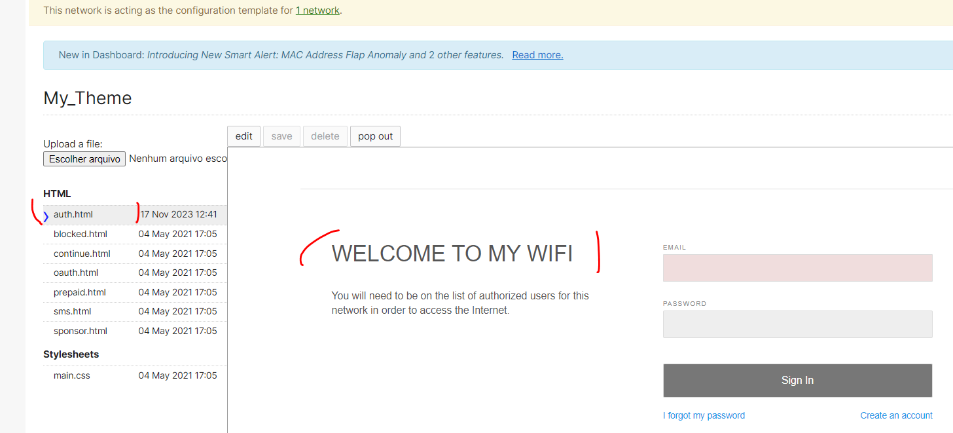
Task: Follow the 1 network link
Action: [317, 10]
